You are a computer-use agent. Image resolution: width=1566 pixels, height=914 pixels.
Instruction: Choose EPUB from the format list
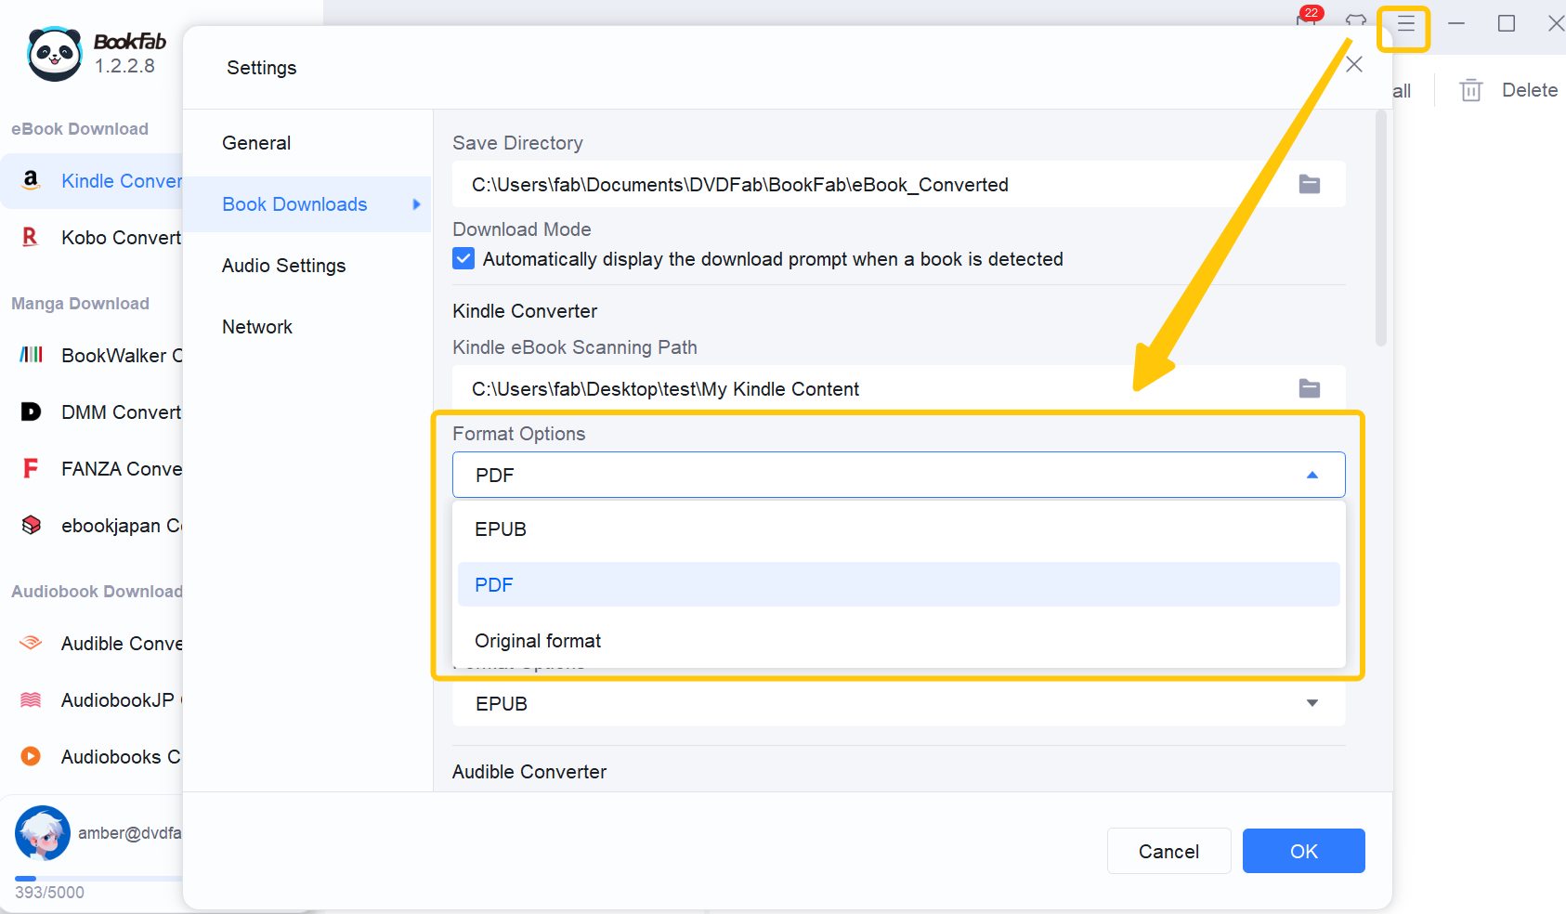899,529
